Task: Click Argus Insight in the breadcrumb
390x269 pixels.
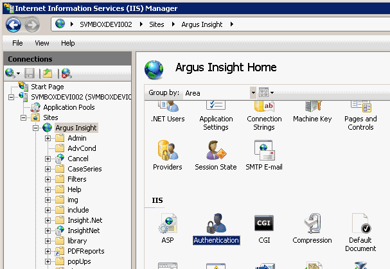Action: [x=202, y=24]
